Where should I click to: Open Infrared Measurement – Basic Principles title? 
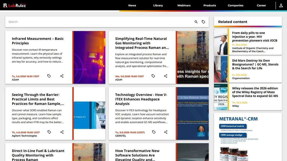point(38,41)
